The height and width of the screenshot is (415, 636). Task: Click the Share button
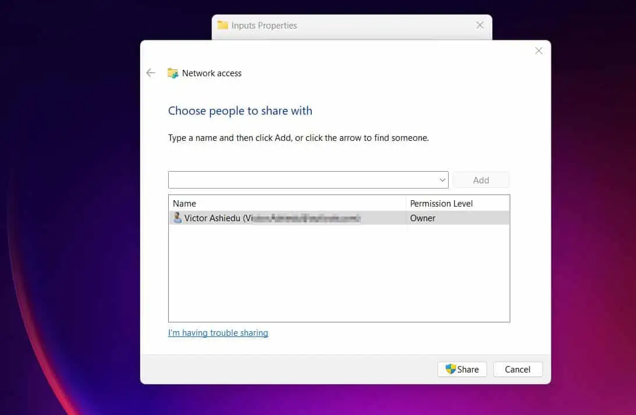tap(463, 369)
